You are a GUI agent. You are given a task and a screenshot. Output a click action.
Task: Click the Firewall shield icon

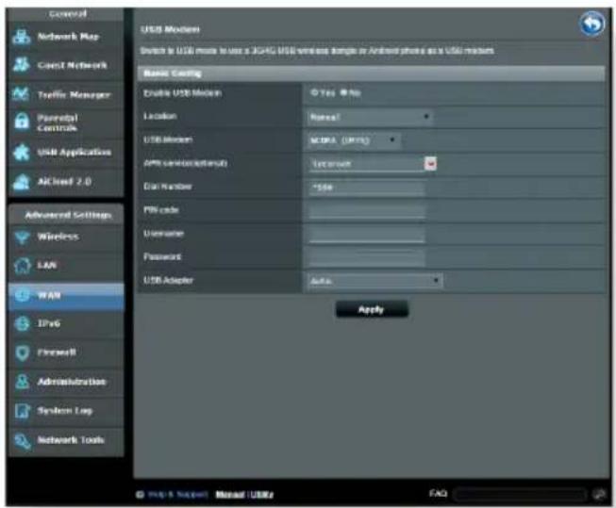(x=23, y=352)
